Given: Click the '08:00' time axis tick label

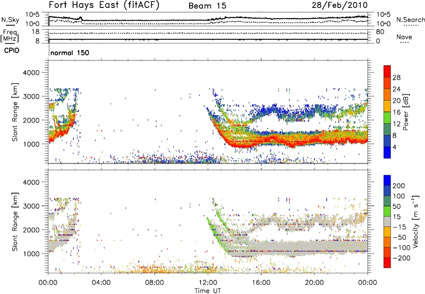Looking at the screenshot, I should pyautogui.click(x=154, y=283).
